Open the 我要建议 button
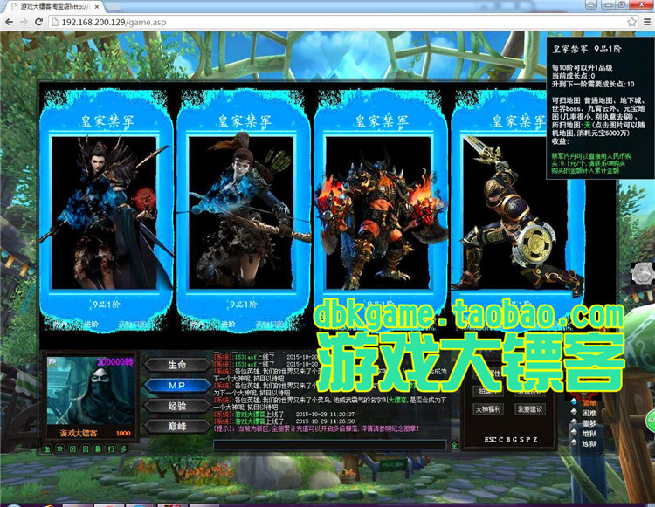 pos(530,409)
